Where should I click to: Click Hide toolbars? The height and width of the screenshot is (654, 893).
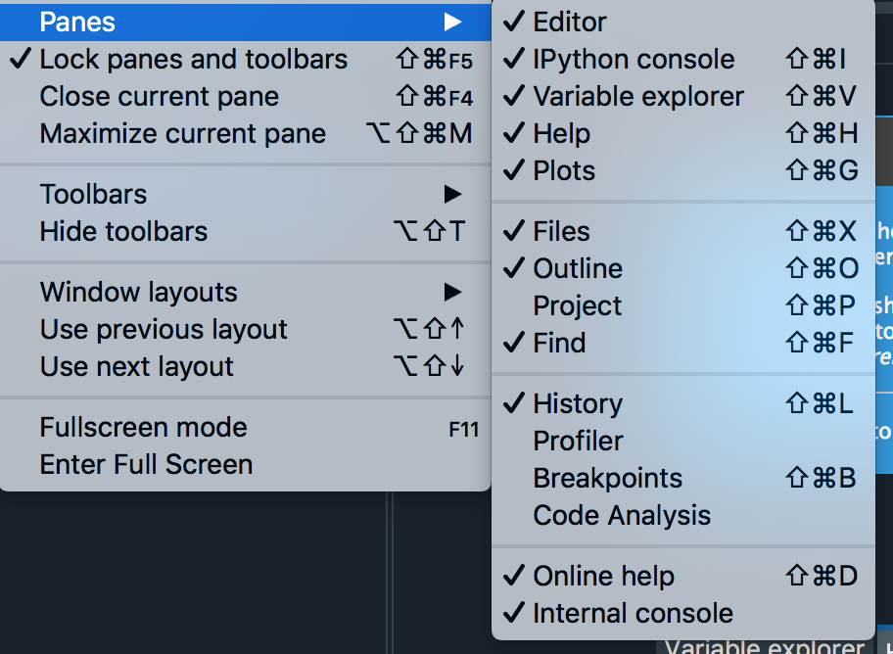click(123, 231)
